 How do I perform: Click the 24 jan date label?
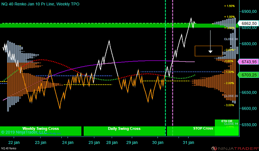coord(68,142)
